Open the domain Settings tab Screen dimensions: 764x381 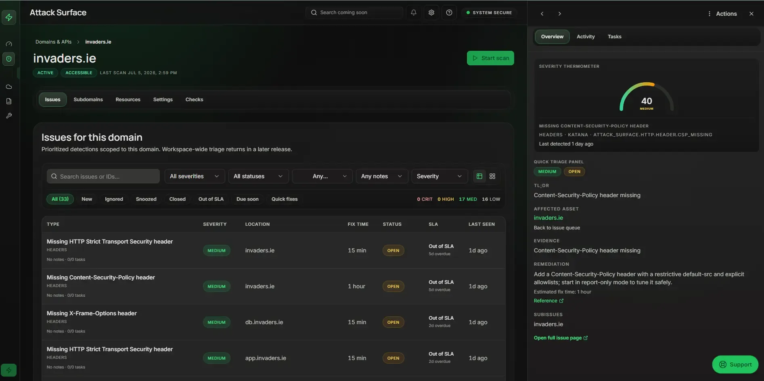pyautogui.click(x=163, y=100)
